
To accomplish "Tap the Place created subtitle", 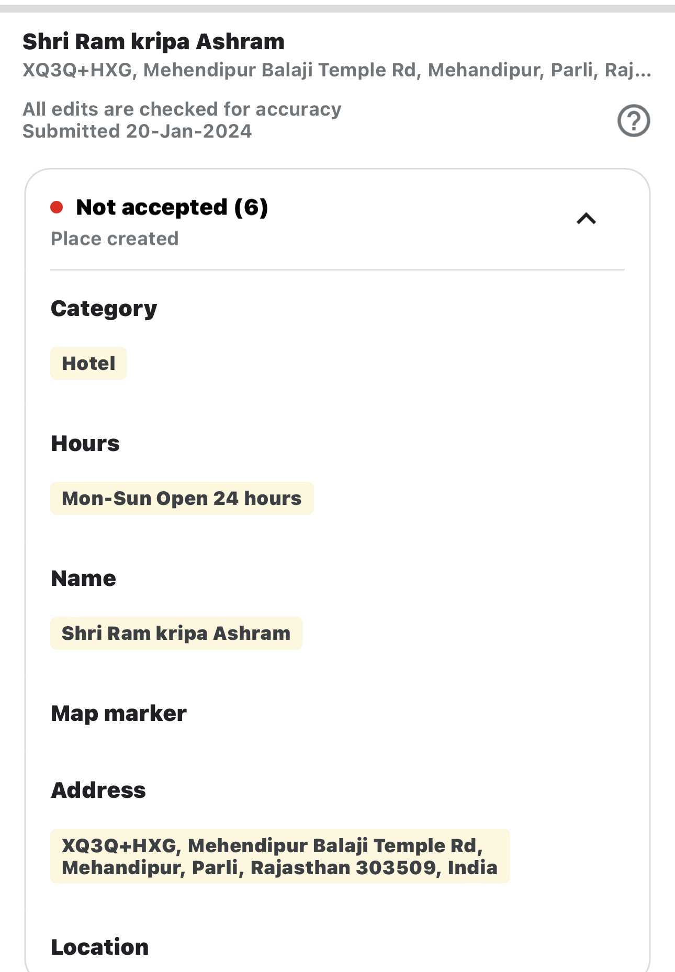I will tap(115, 239).
